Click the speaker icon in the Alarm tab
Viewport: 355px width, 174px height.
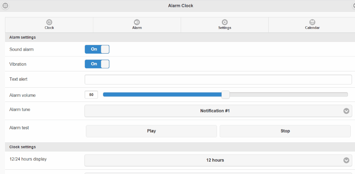[x=137, y=22]
